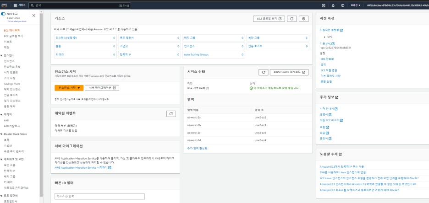Click external-link icon beside 도움말 주제 heading
Screen dimensions: 429x203
click(340, 154)
